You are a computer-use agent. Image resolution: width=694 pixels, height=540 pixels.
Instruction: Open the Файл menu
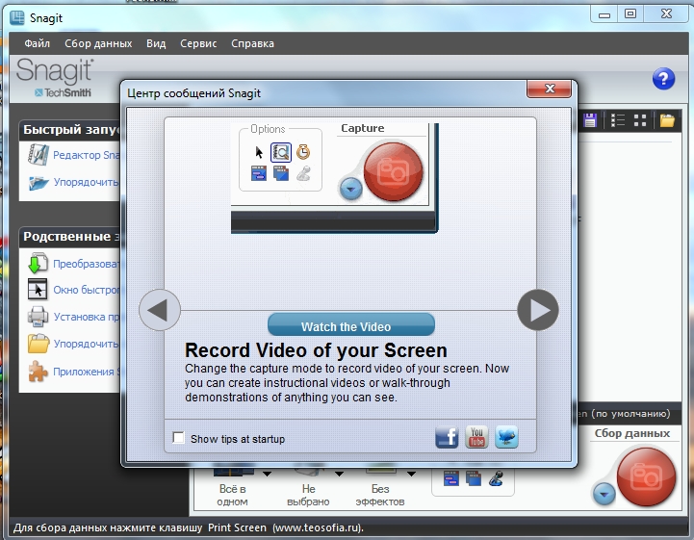37,43
